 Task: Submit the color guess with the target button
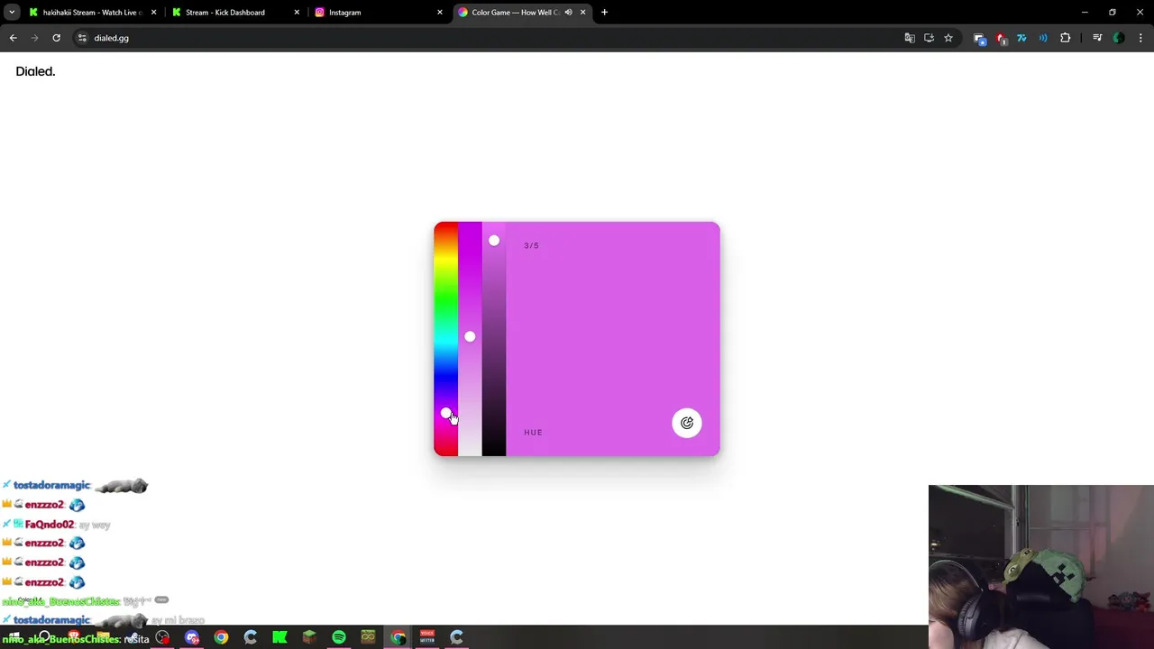687,423
